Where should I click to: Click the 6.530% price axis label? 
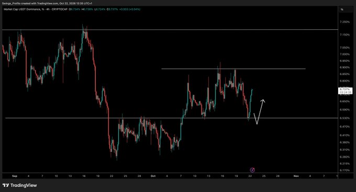point(344,118)
